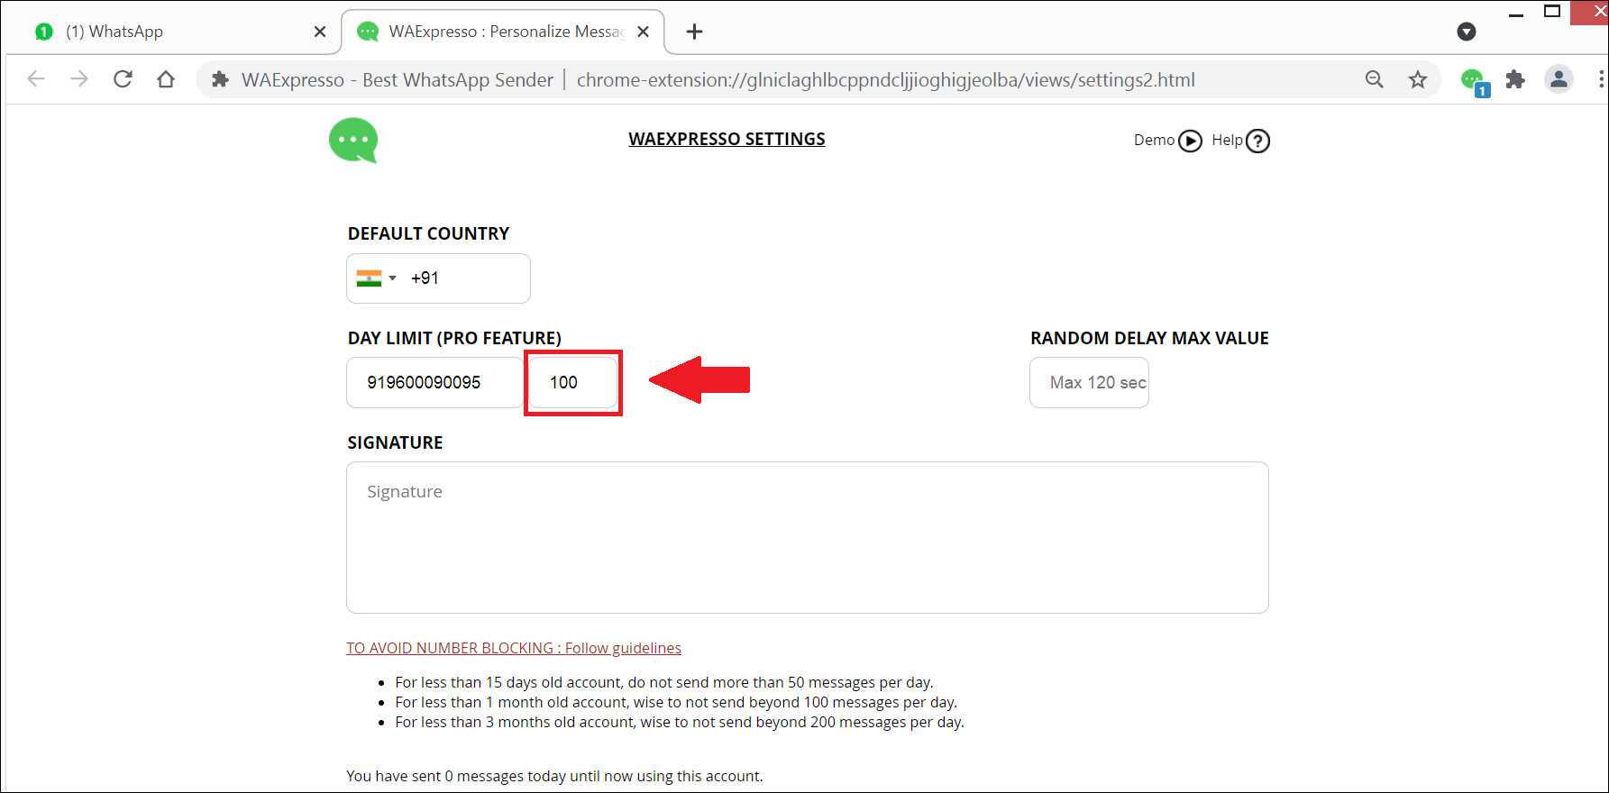1609x793 pixels.
Task: Expand the country flag dropdown
Action: point(377,278)
